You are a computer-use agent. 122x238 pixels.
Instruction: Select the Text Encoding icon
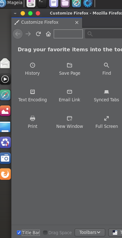coord(33,92)
